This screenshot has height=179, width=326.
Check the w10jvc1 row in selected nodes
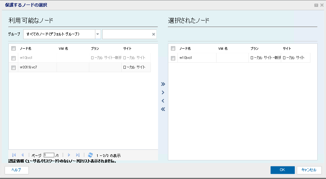pos(173,58)
